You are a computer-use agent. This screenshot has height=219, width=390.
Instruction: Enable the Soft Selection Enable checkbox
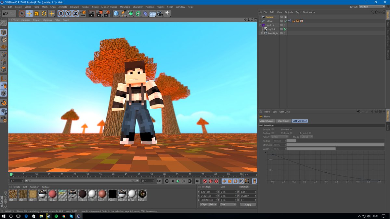tap(272, 129)
